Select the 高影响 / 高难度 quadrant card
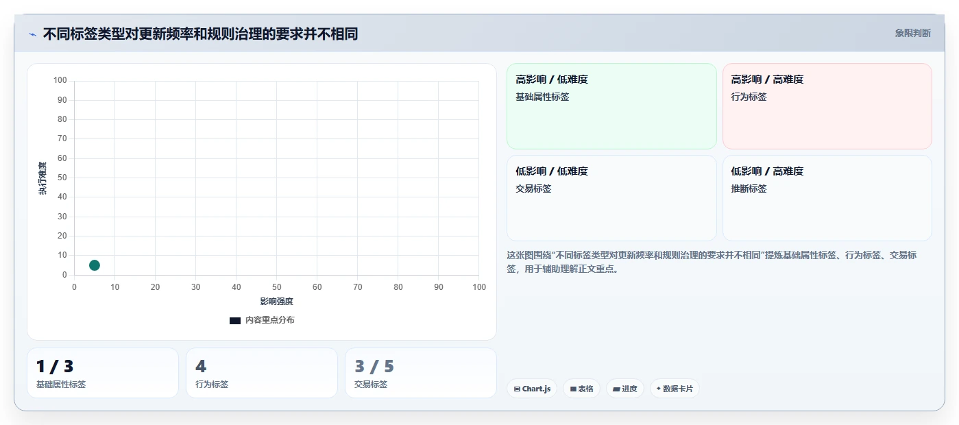Viewport: 959px width, 425px height. coord(827,106)
